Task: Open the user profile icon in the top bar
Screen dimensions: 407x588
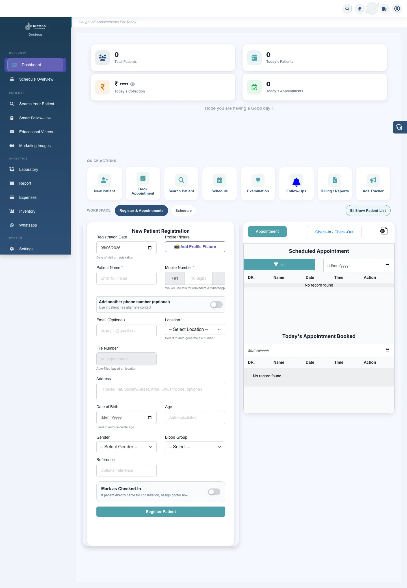Action: (x=397, y=9)
